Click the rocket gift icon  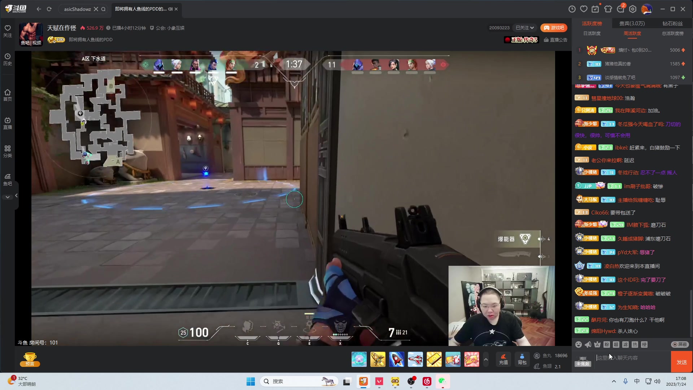[x=396, y=360]
